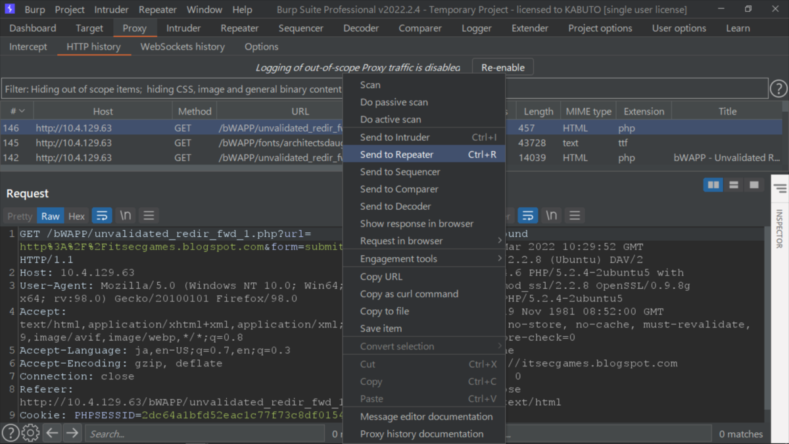
Task: Click the filter help question mark icon
Action: pos(778,89)
